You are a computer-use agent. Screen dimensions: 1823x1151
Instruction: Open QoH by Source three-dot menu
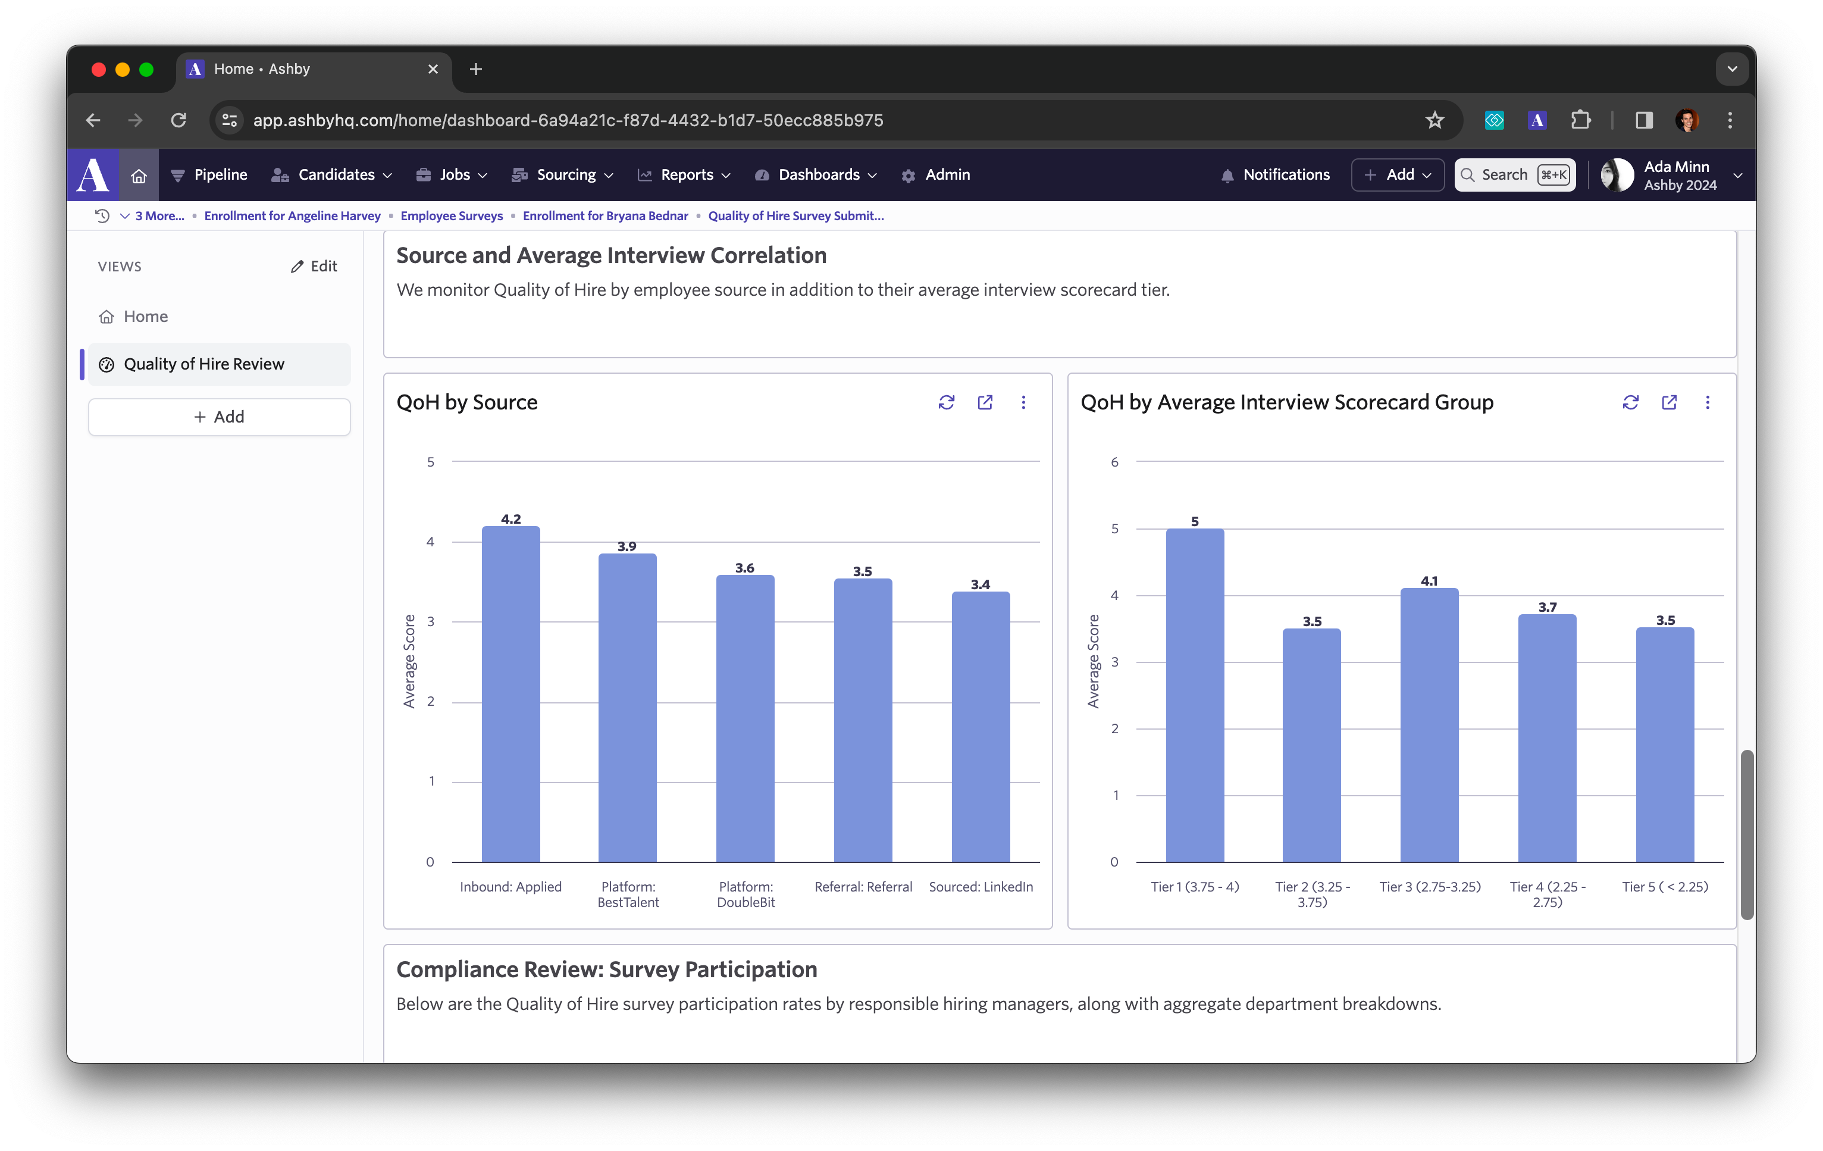tap(1023, 402)
